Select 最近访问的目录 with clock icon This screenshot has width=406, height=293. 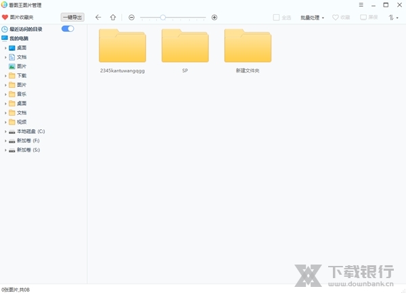pyautogui.click(x=22, y=29)
